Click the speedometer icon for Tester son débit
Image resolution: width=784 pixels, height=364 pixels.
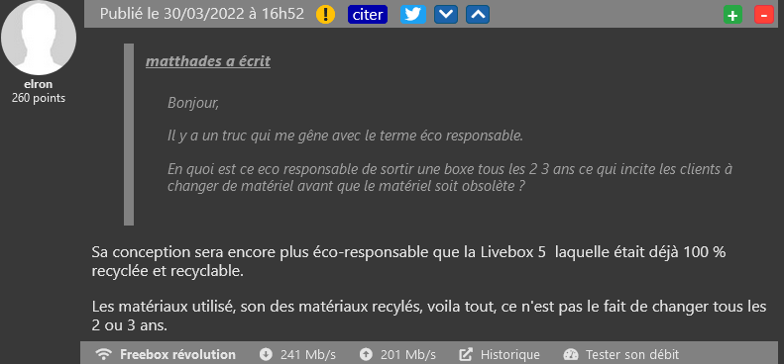tap(571, 354)
